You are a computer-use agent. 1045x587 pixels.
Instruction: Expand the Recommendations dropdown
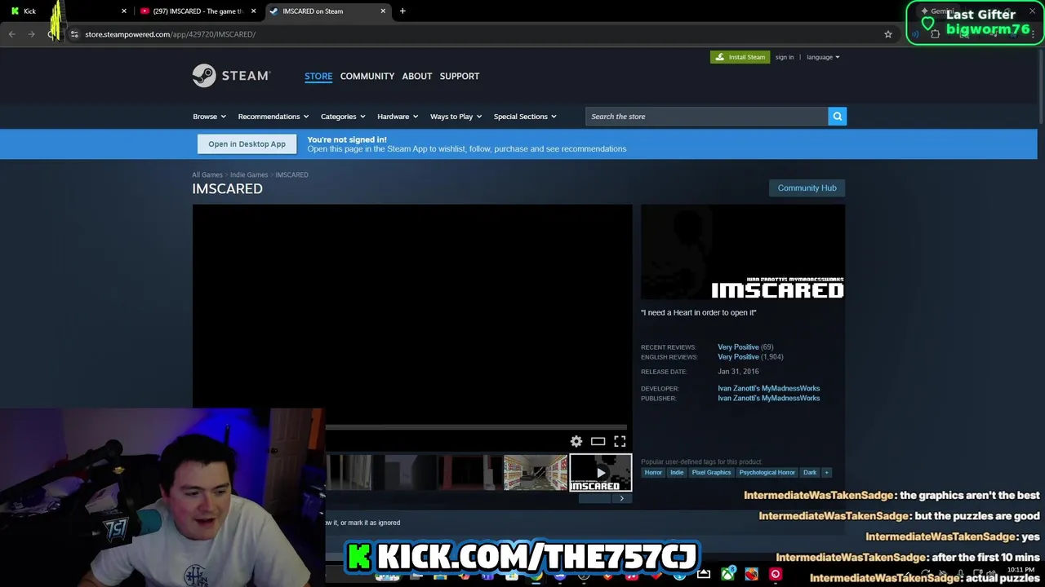coord(273,117)
